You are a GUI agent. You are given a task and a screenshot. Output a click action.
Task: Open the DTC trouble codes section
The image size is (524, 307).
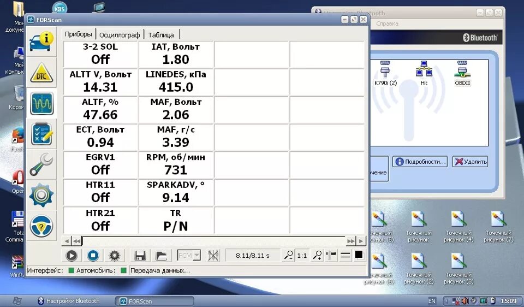pyautogui.click(x=41, y=73)
